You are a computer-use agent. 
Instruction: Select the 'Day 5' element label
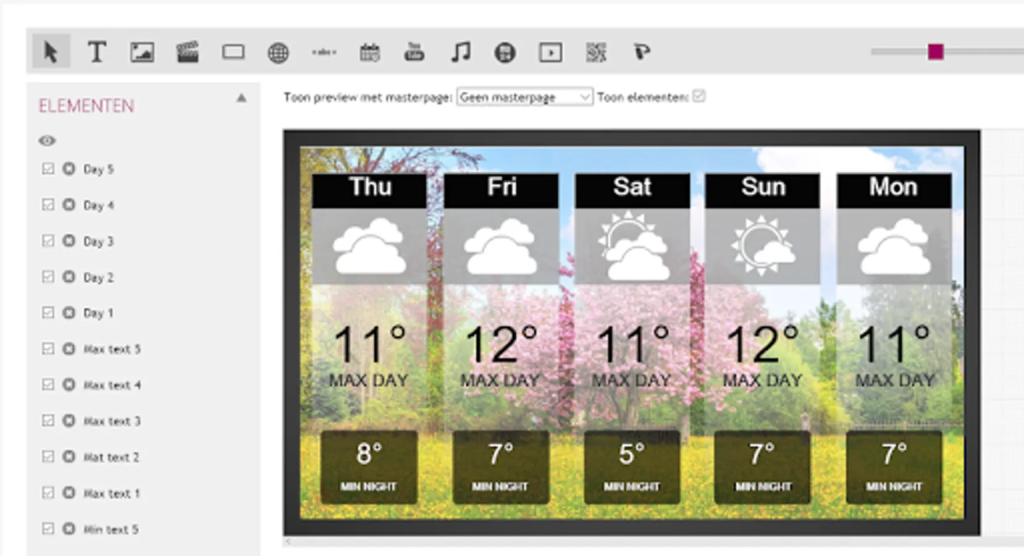point(98,169)
